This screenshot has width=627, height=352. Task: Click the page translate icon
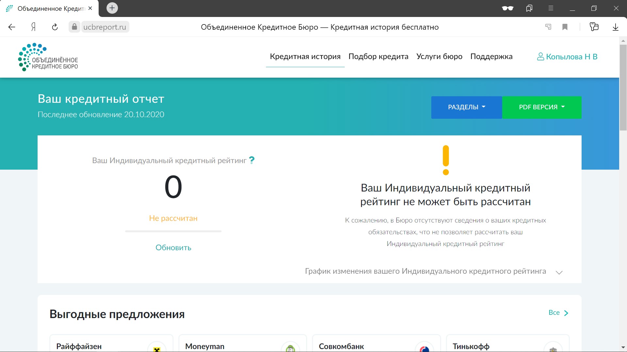(548, 27)
